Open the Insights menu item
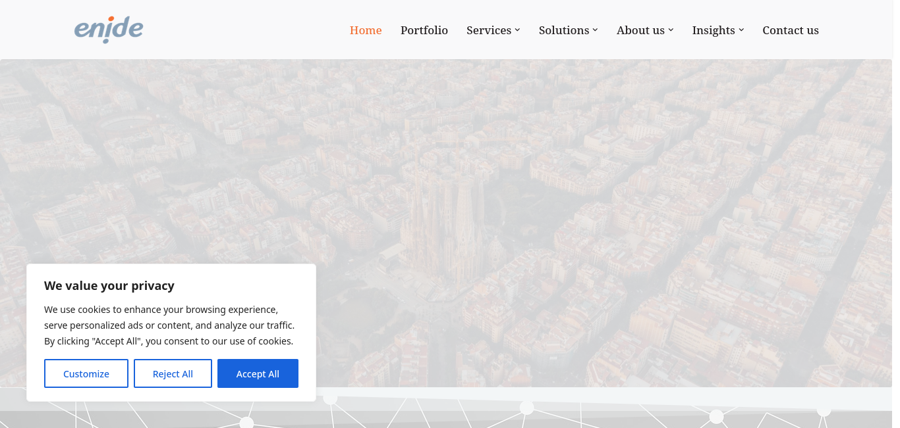900x428 pixels. coord(714,30)
